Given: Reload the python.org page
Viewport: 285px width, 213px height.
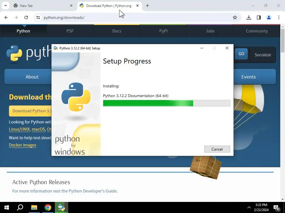Looking at the screenshot, I should click(26, 17).
